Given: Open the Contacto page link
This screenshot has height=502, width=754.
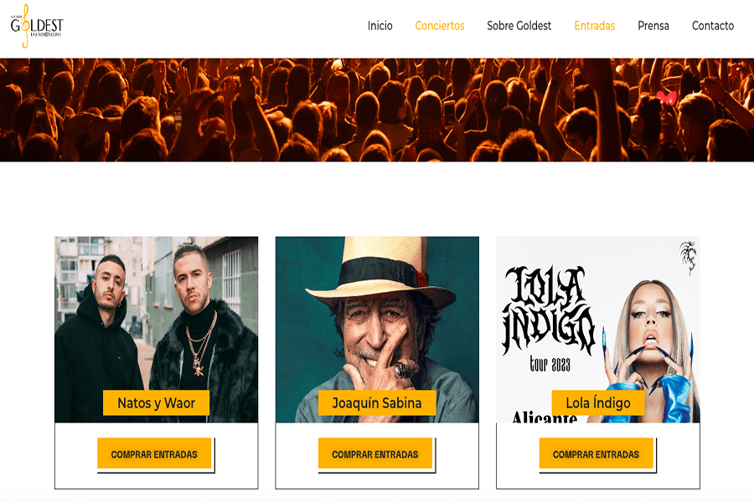Looking at the screenshot, I should 713,26.
